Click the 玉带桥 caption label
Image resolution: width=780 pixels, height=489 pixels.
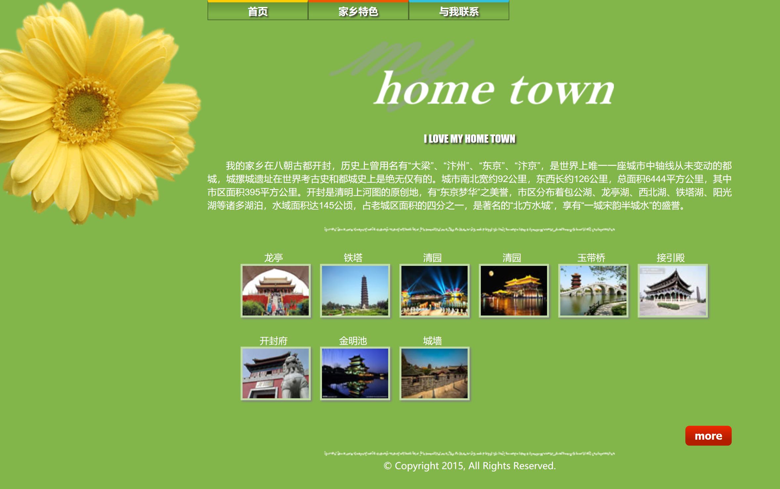(x=591, y=258)
